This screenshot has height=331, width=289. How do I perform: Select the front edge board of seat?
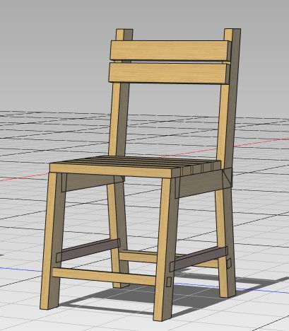coord(111,170)
